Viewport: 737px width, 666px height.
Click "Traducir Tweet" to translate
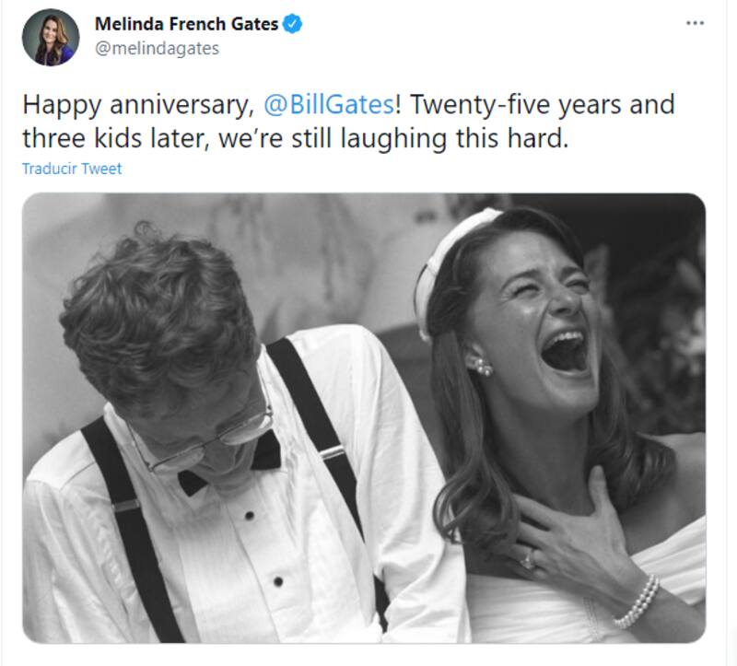point(72,169)
